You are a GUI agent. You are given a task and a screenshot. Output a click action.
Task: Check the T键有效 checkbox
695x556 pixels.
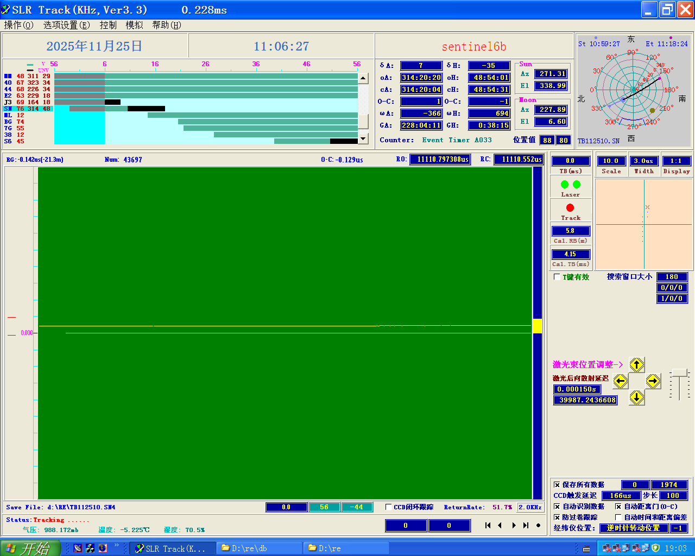(x=557, y=277)
